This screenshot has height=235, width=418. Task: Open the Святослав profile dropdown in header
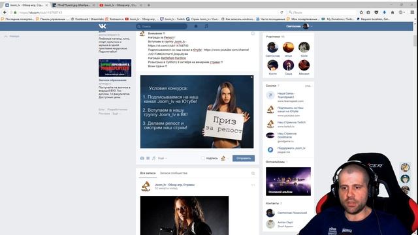[299, 26]
